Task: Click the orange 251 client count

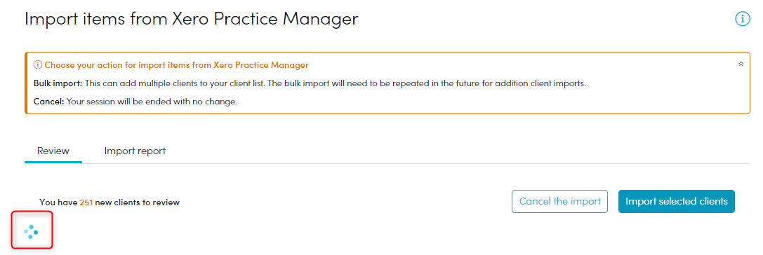Action: [86, 202]
